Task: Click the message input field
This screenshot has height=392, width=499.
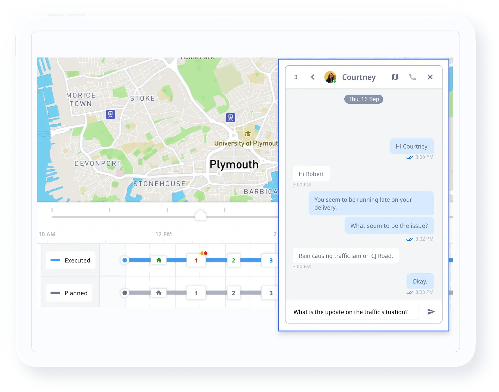Action: (x=353, y=312)
